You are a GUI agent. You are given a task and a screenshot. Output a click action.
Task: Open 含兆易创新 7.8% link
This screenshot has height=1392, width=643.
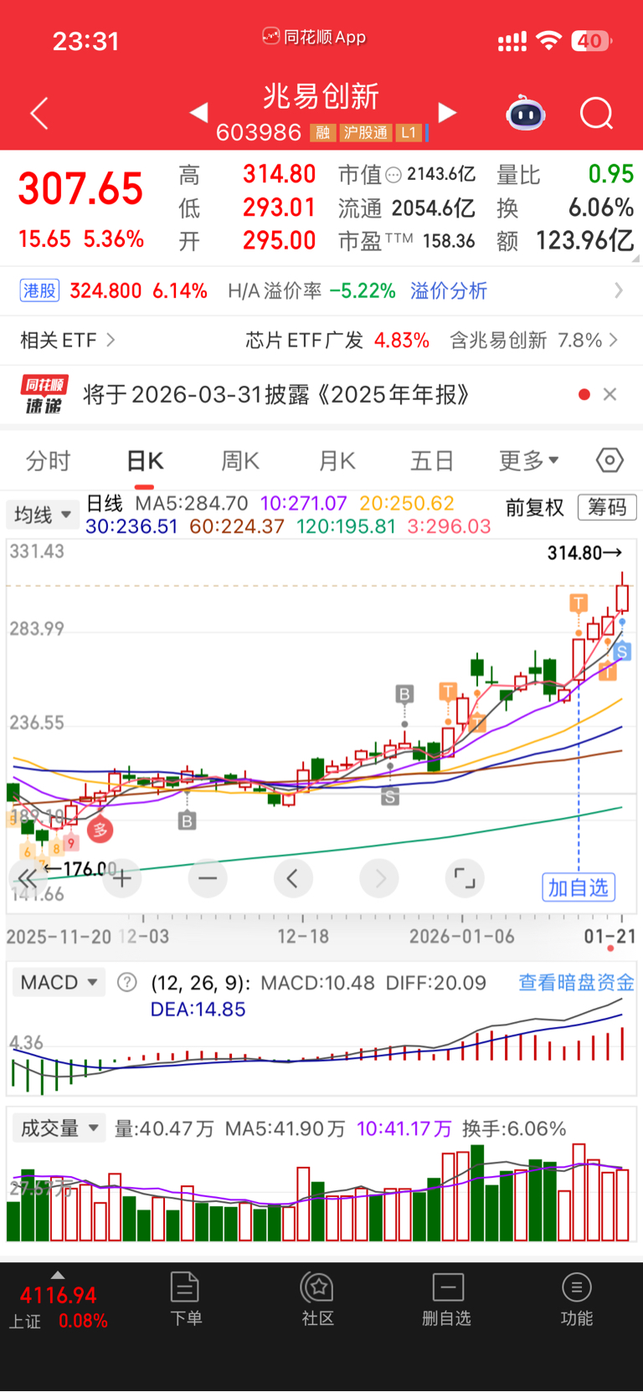[x=533, y=340]
